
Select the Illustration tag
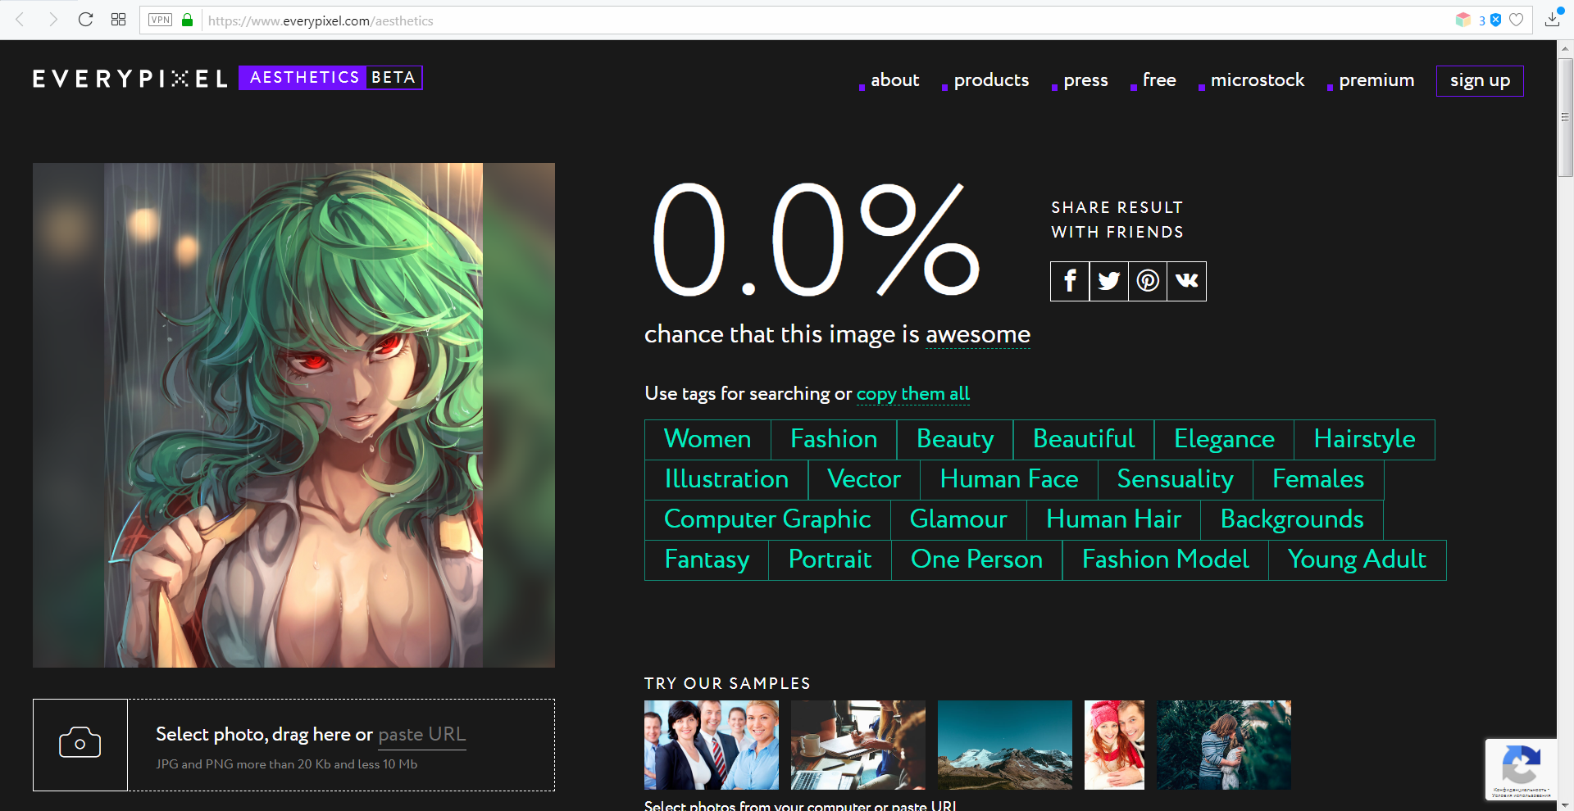coord(726,480)
